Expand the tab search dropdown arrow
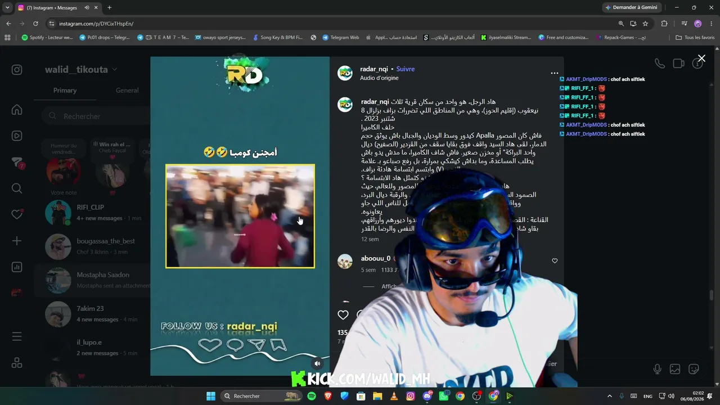 point(7,8)
